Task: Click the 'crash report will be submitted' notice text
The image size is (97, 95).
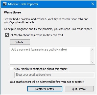Action: [47, 82]
